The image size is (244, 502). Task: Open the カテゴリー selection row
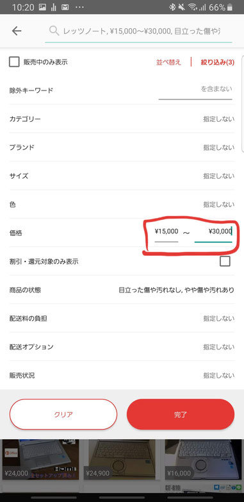pyautogui.click(x=122, y=119)
